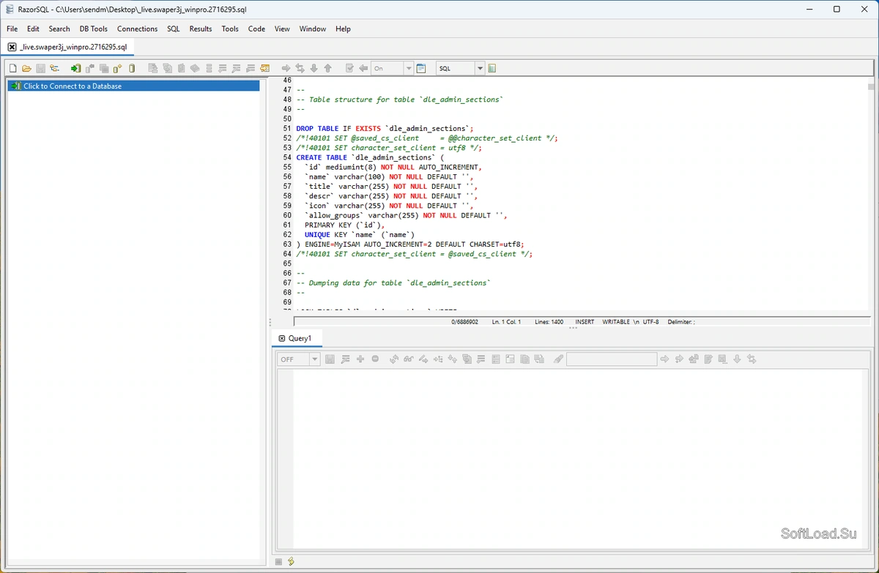Click the plus Add Row icon in Query1 toolbar
The image size is (879, 573).
(360, 359)
